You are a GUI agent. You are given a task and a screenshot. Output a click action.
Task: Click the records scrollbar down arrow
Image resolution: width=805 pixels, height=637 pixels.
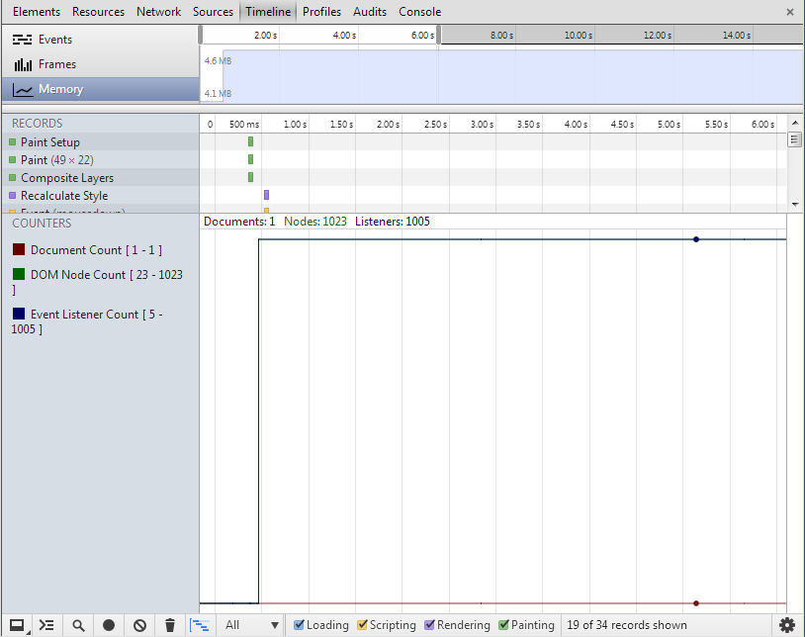point(795,205)
